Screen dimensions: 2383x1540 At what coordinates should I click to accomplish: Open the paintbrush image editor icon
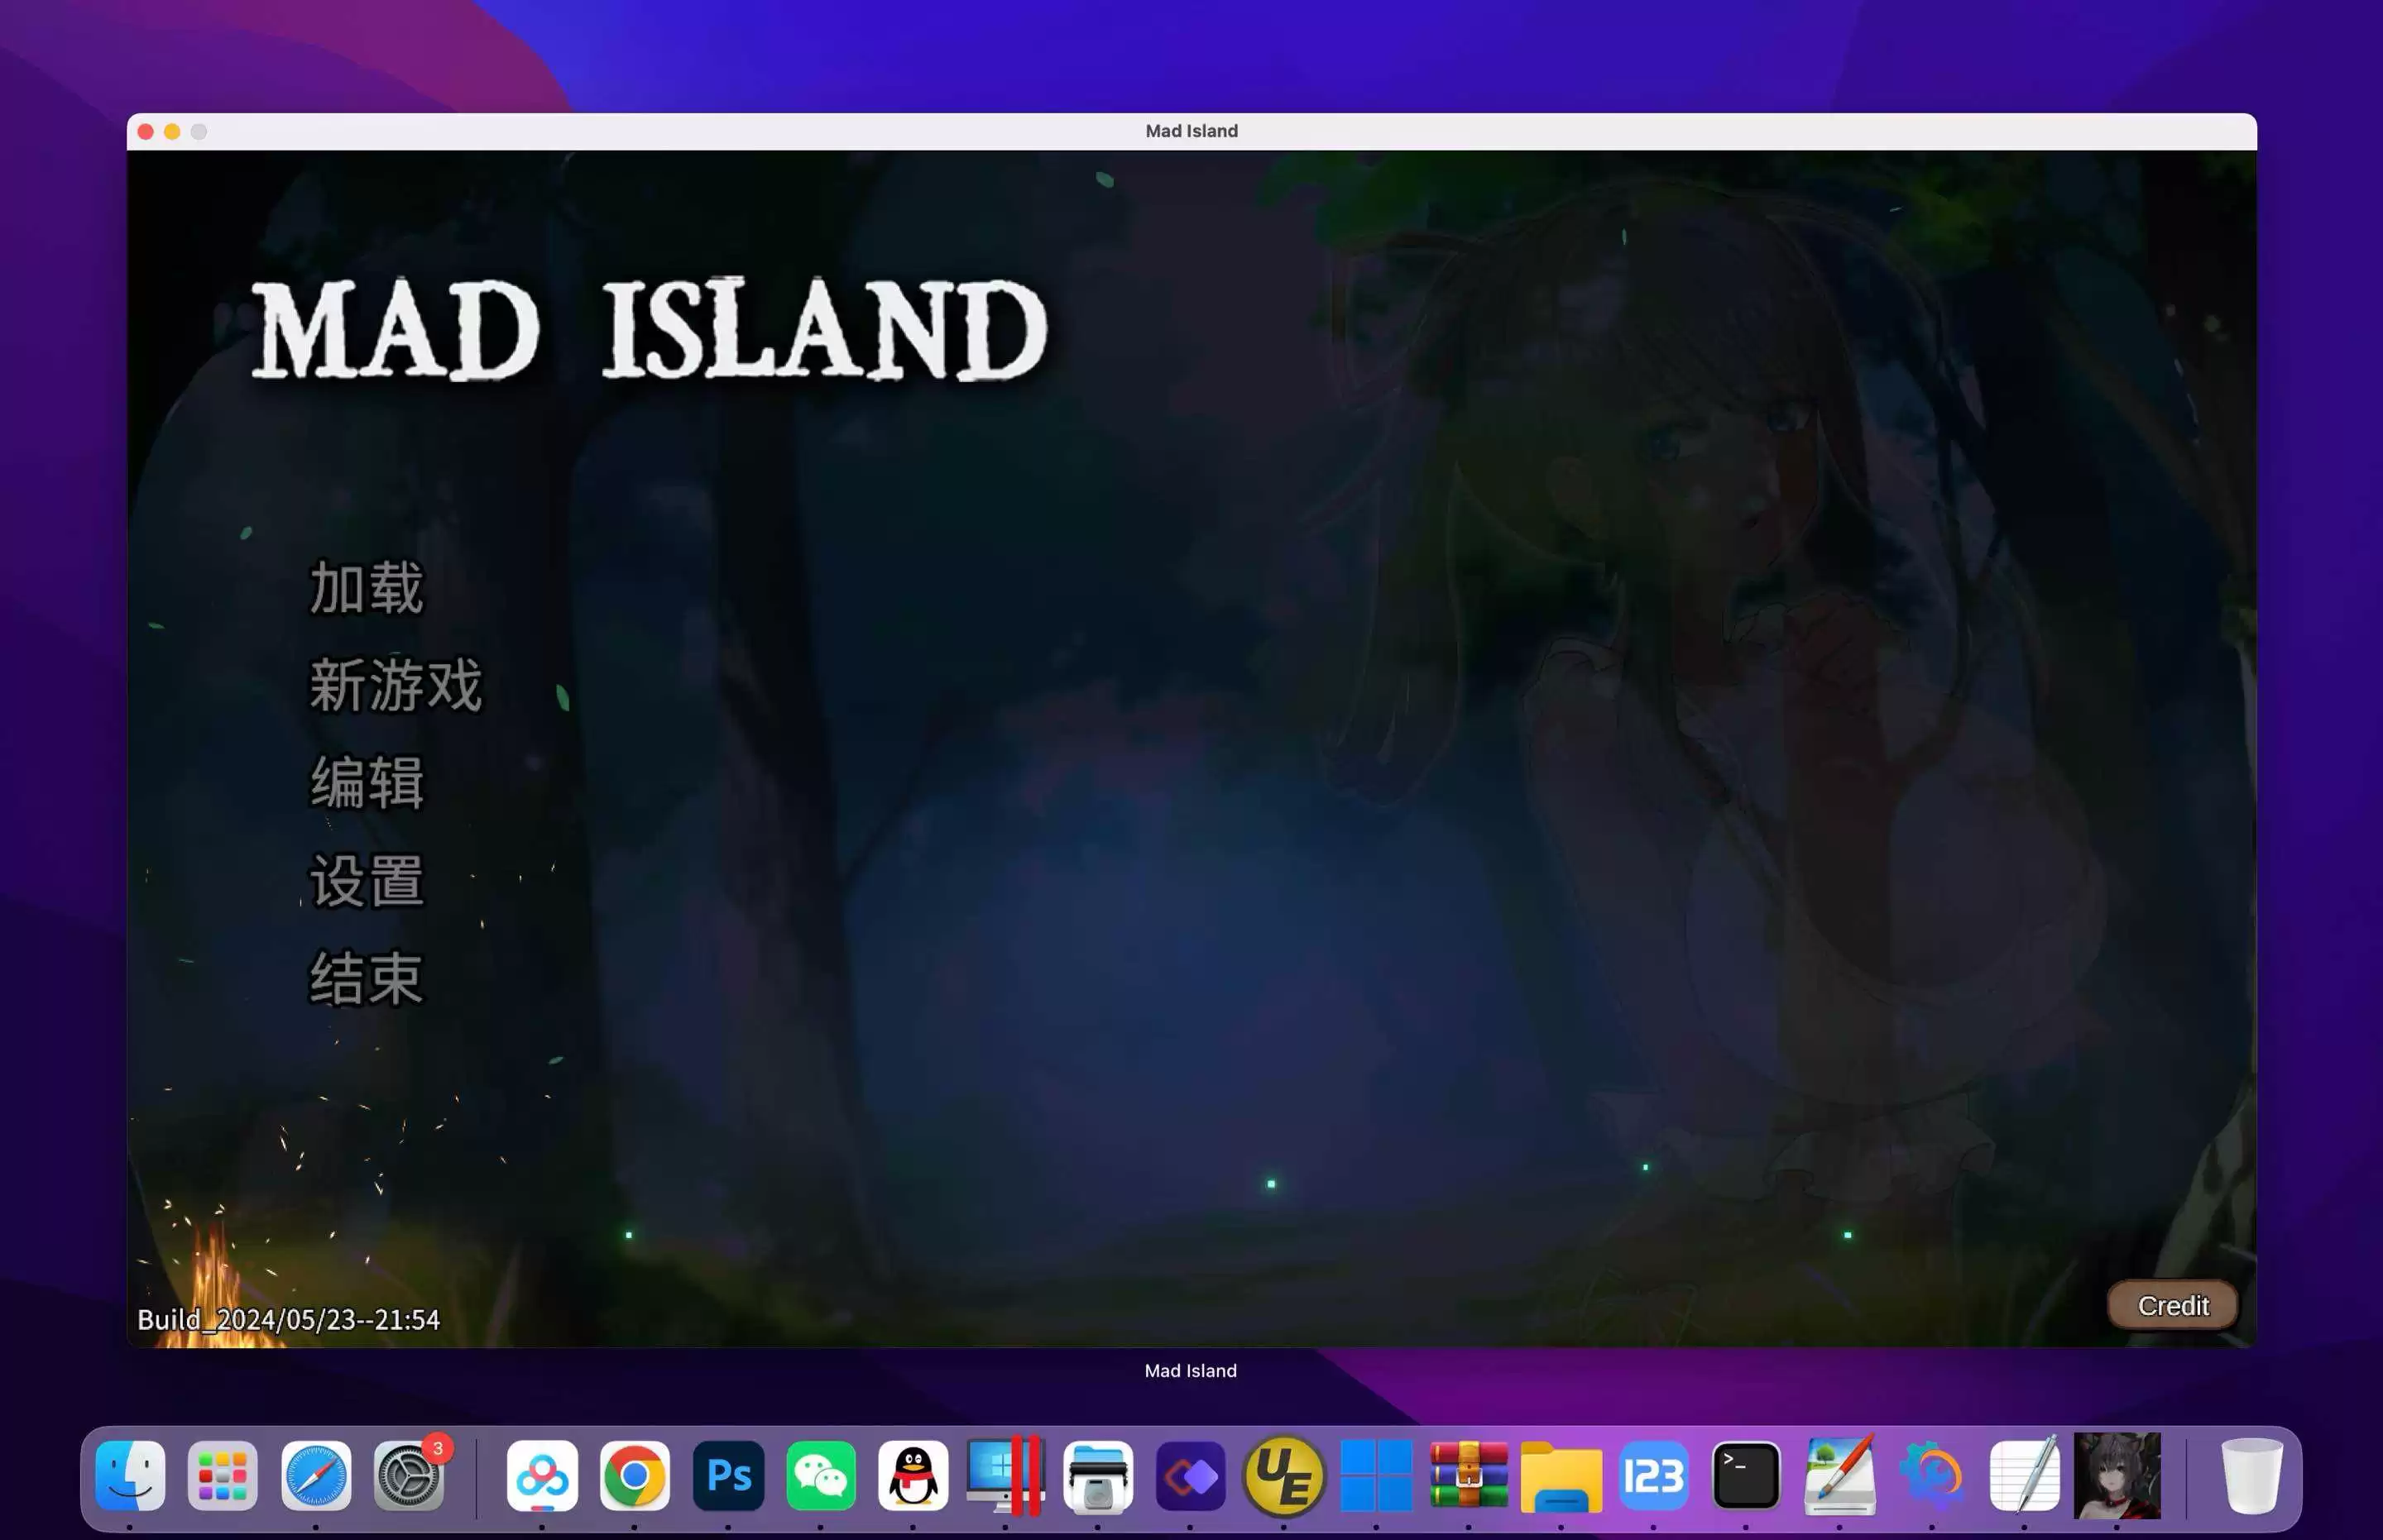(1839, 1476)
